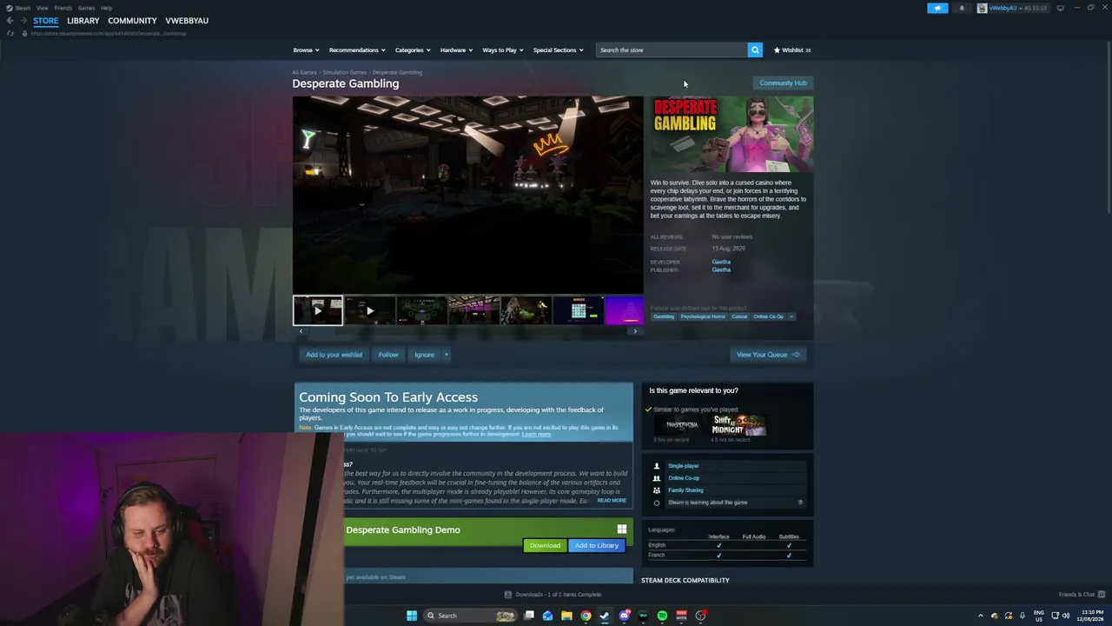Expand the Ways to Play dropdown
Viewport: 1112px width, 626px height.
point(503,50)
